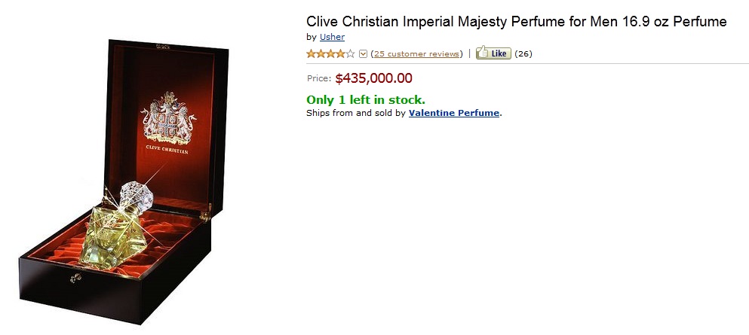Click the empty fifth rating star
Screen dimensions: 749x335
(350, 53)
